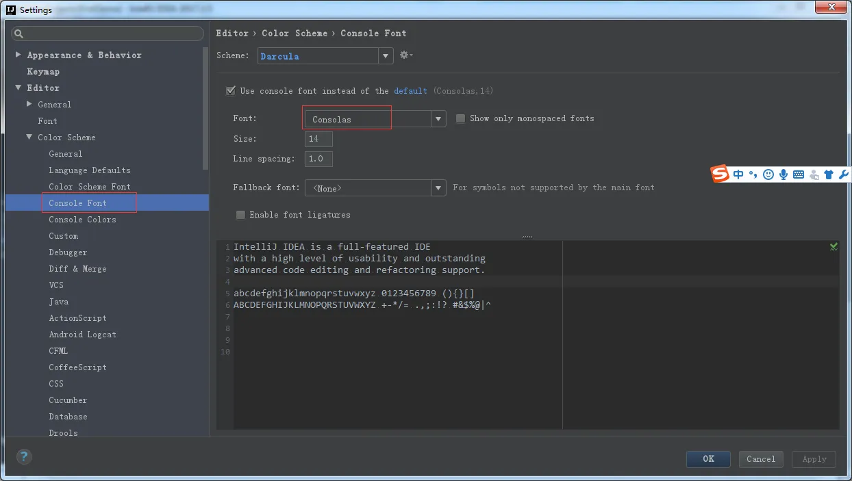Open CoffeeScript color settings
Screen dimensions: 852x481
(77, 367)
